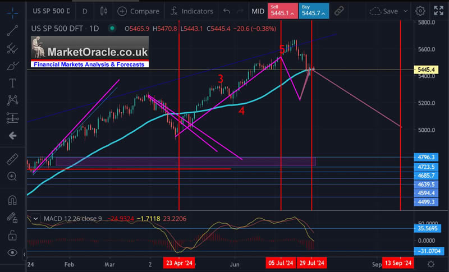Click the Jun label on time axis
This screenshot has height=272, width=449.
[x=234, y=264]
